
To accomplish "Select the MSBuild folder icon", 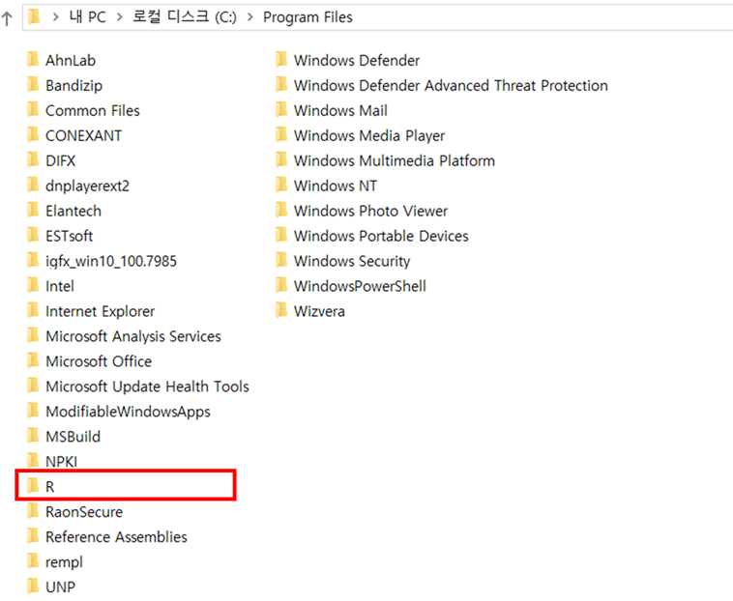I will pyautogui.click(x=33, y=436).
